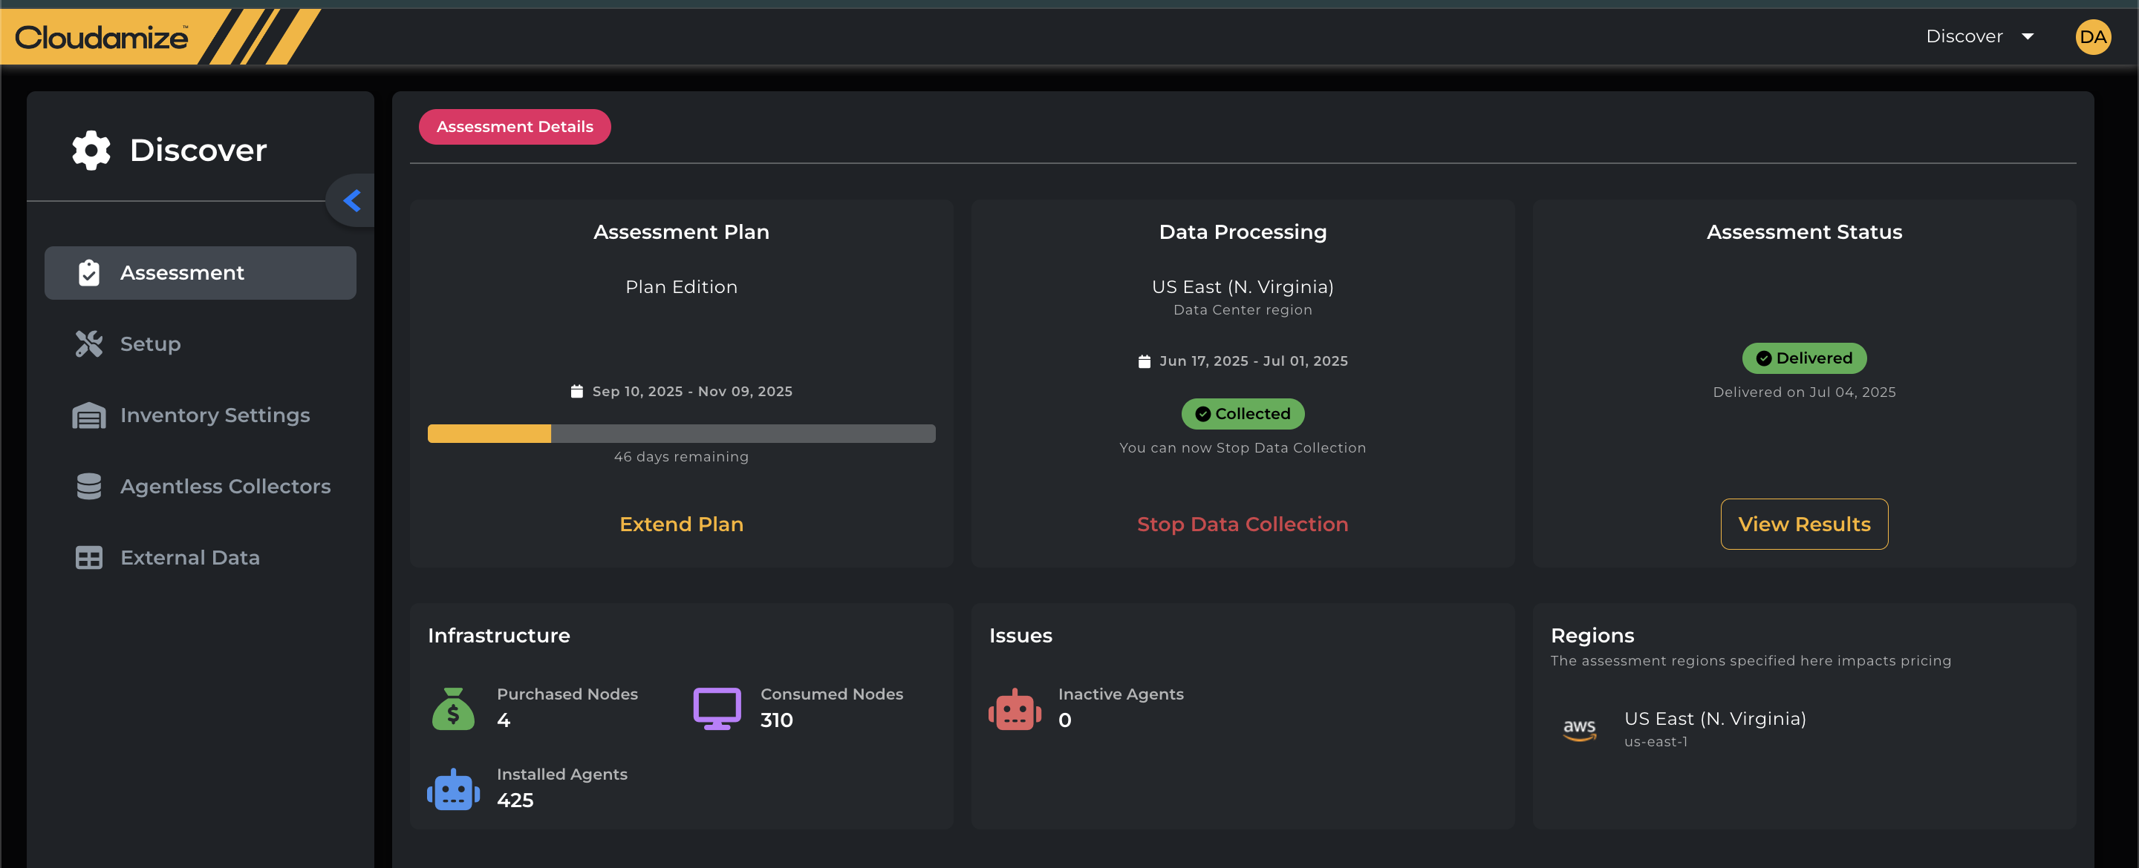
Task: Click the Inventory Settings warehouse icon
Action: point(89,415)
